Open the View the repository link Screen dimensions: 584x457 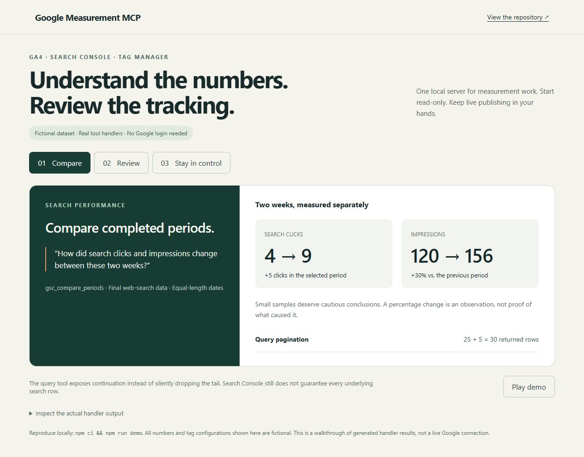click(x=518, y=18)
